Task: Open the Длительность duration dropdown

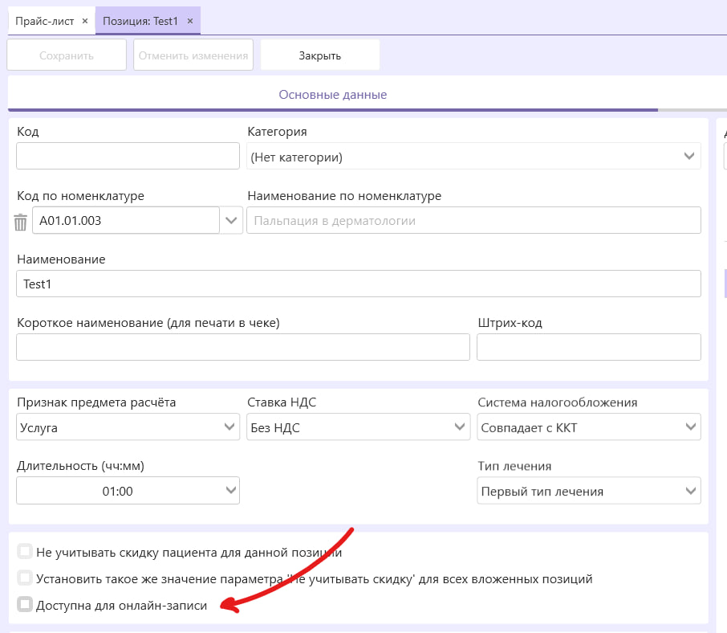Action: [x=128, y=491]
